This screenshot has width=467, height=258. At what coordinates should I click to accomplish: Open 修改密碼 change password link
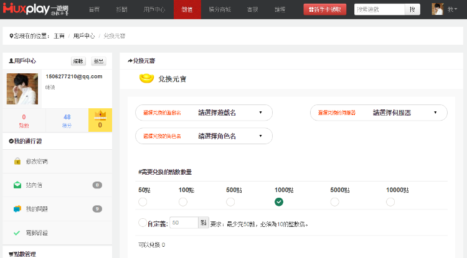pyautogui.click(x=37, y=162)
